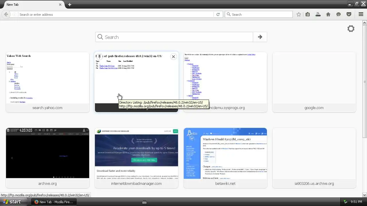Go to the Firefox home page

point(328,14)
